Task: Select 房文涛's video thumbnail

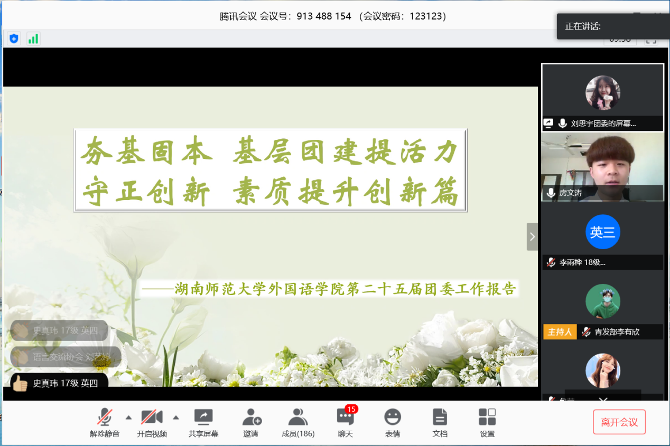Action: click(x=602, y=166)
